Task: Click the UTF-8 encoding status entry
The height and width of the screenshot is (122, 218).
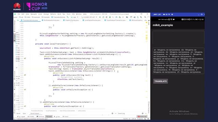Action: coord(134,119)
